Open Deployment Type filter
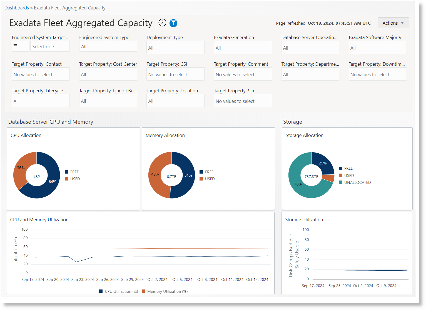The height and width of the screenshot is (310, 426). coord(175,47)
